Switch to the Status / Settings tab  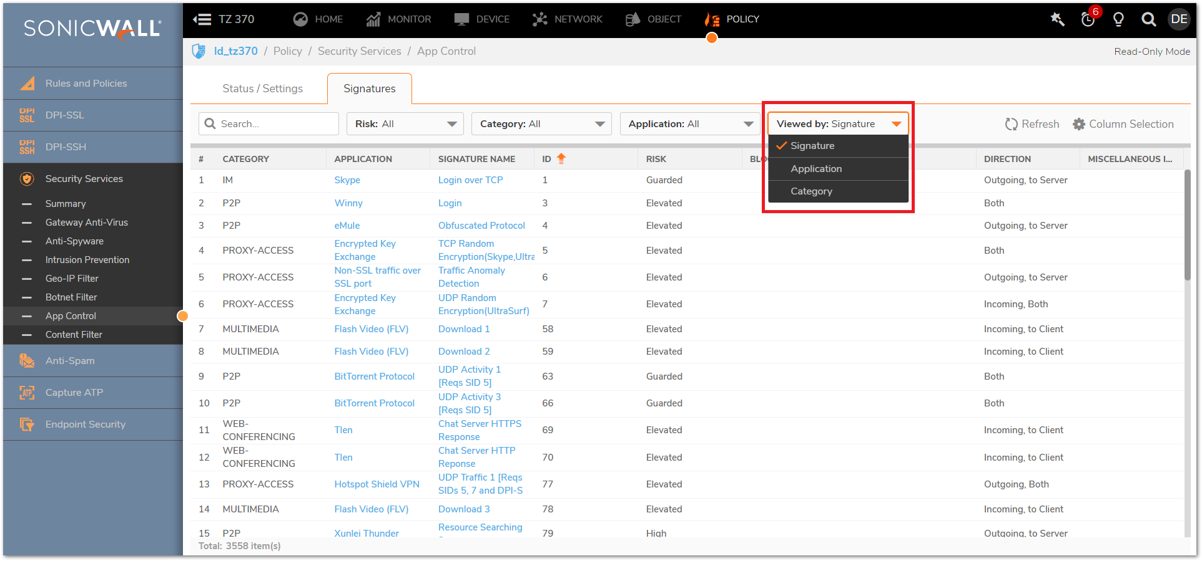click(x=262, y=89)
